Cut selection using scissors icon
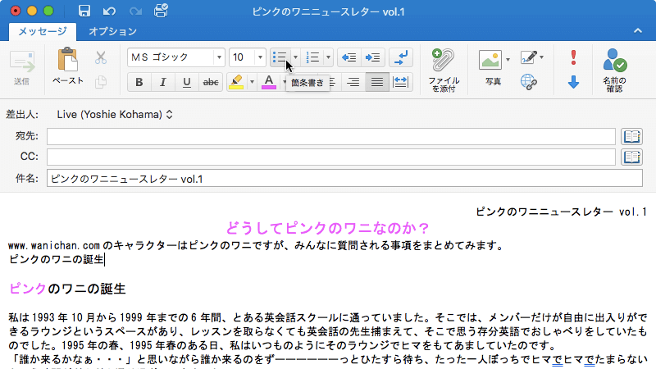This screenshot has height=369, width=656. [100, 57]
